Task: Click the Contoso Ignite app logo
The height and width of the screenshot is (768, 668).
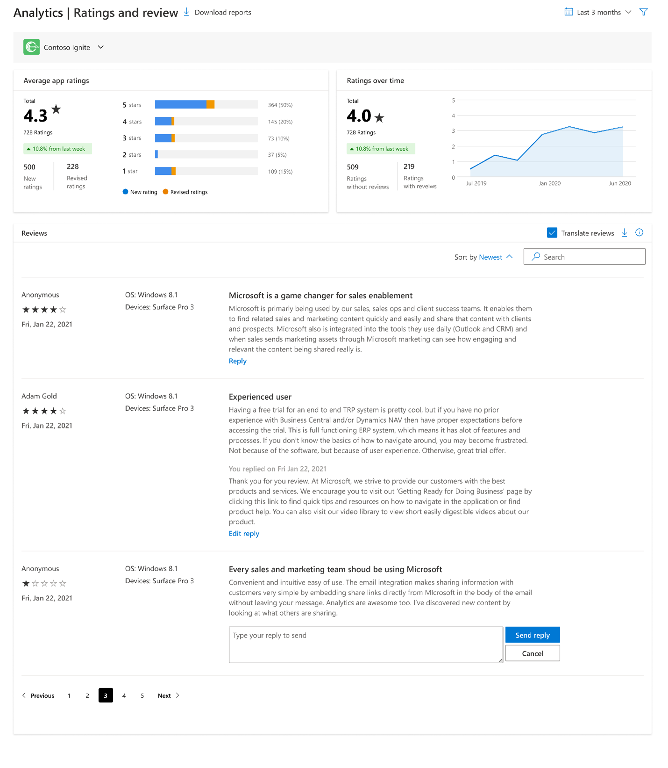Action: pos(32,47)
